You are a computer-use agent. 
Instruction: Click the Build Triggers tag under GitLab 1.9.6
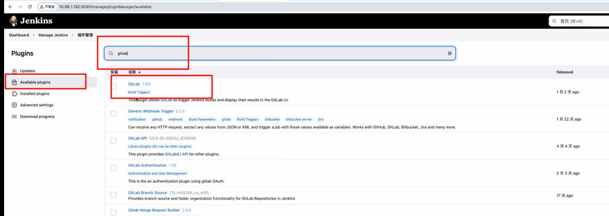tap(139, 92)
